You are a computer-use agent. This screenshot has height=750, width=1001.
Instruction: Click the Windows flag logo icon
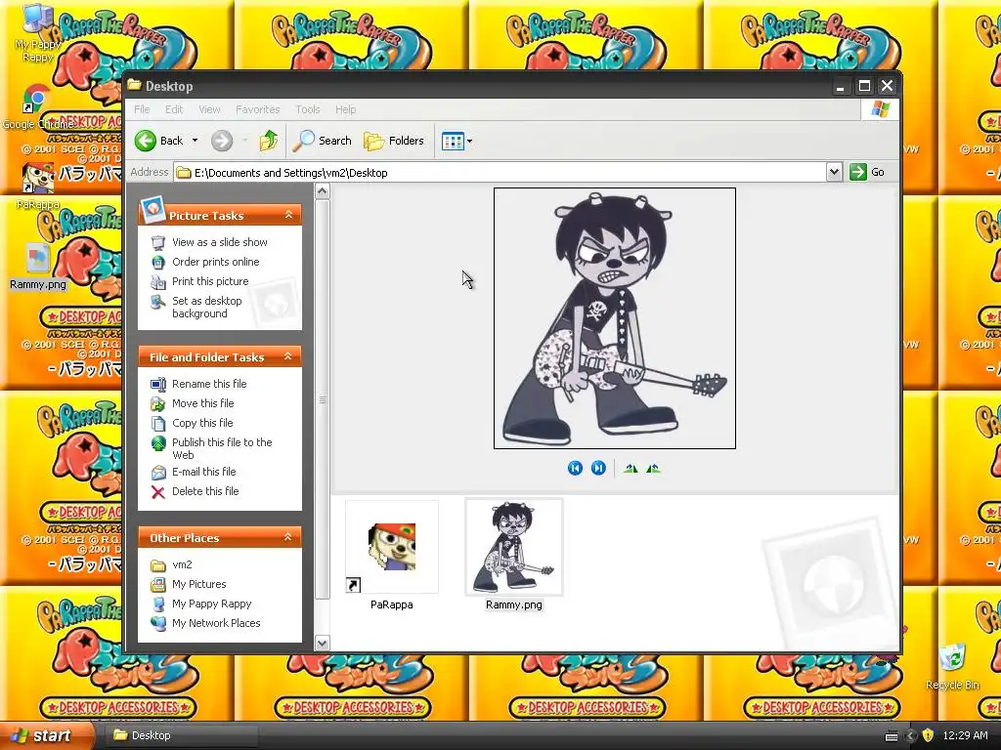[x=881, y=109]
